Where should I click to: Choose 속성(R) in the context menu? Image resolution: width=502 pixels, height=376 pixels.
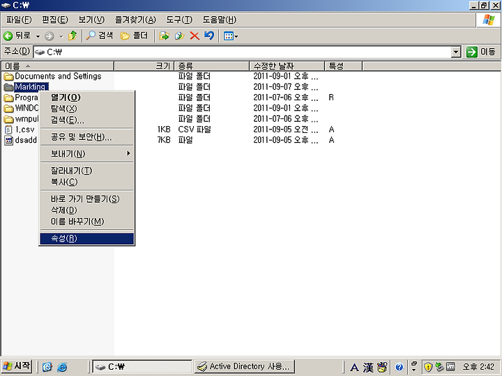click(86, 239)
